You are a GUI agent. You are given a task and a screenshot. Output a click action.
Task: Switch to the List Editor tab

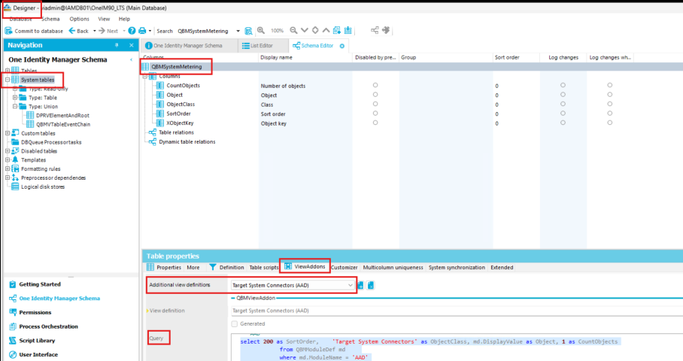pyautogui.click(x=263, y=46)
